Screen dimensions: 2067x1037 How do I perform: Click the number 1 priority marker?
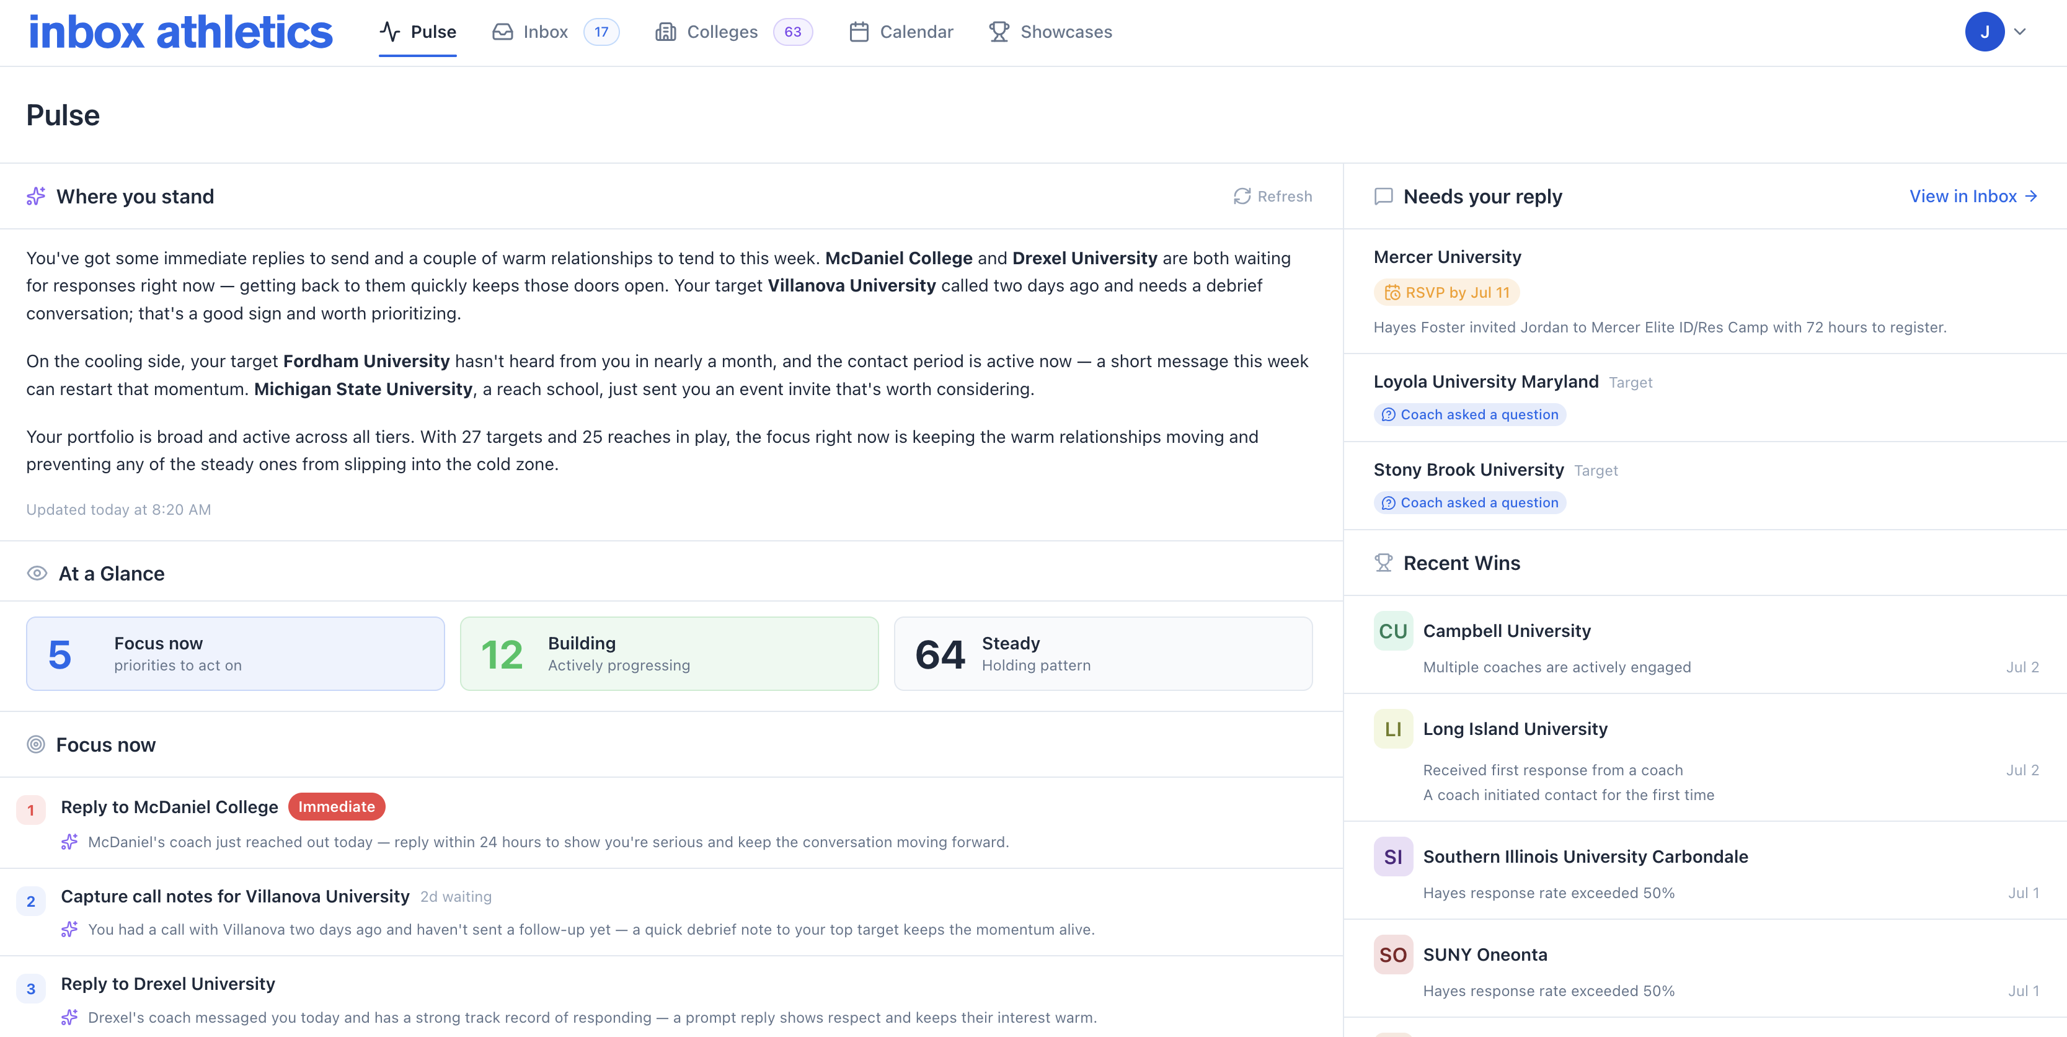coord(30,810)
